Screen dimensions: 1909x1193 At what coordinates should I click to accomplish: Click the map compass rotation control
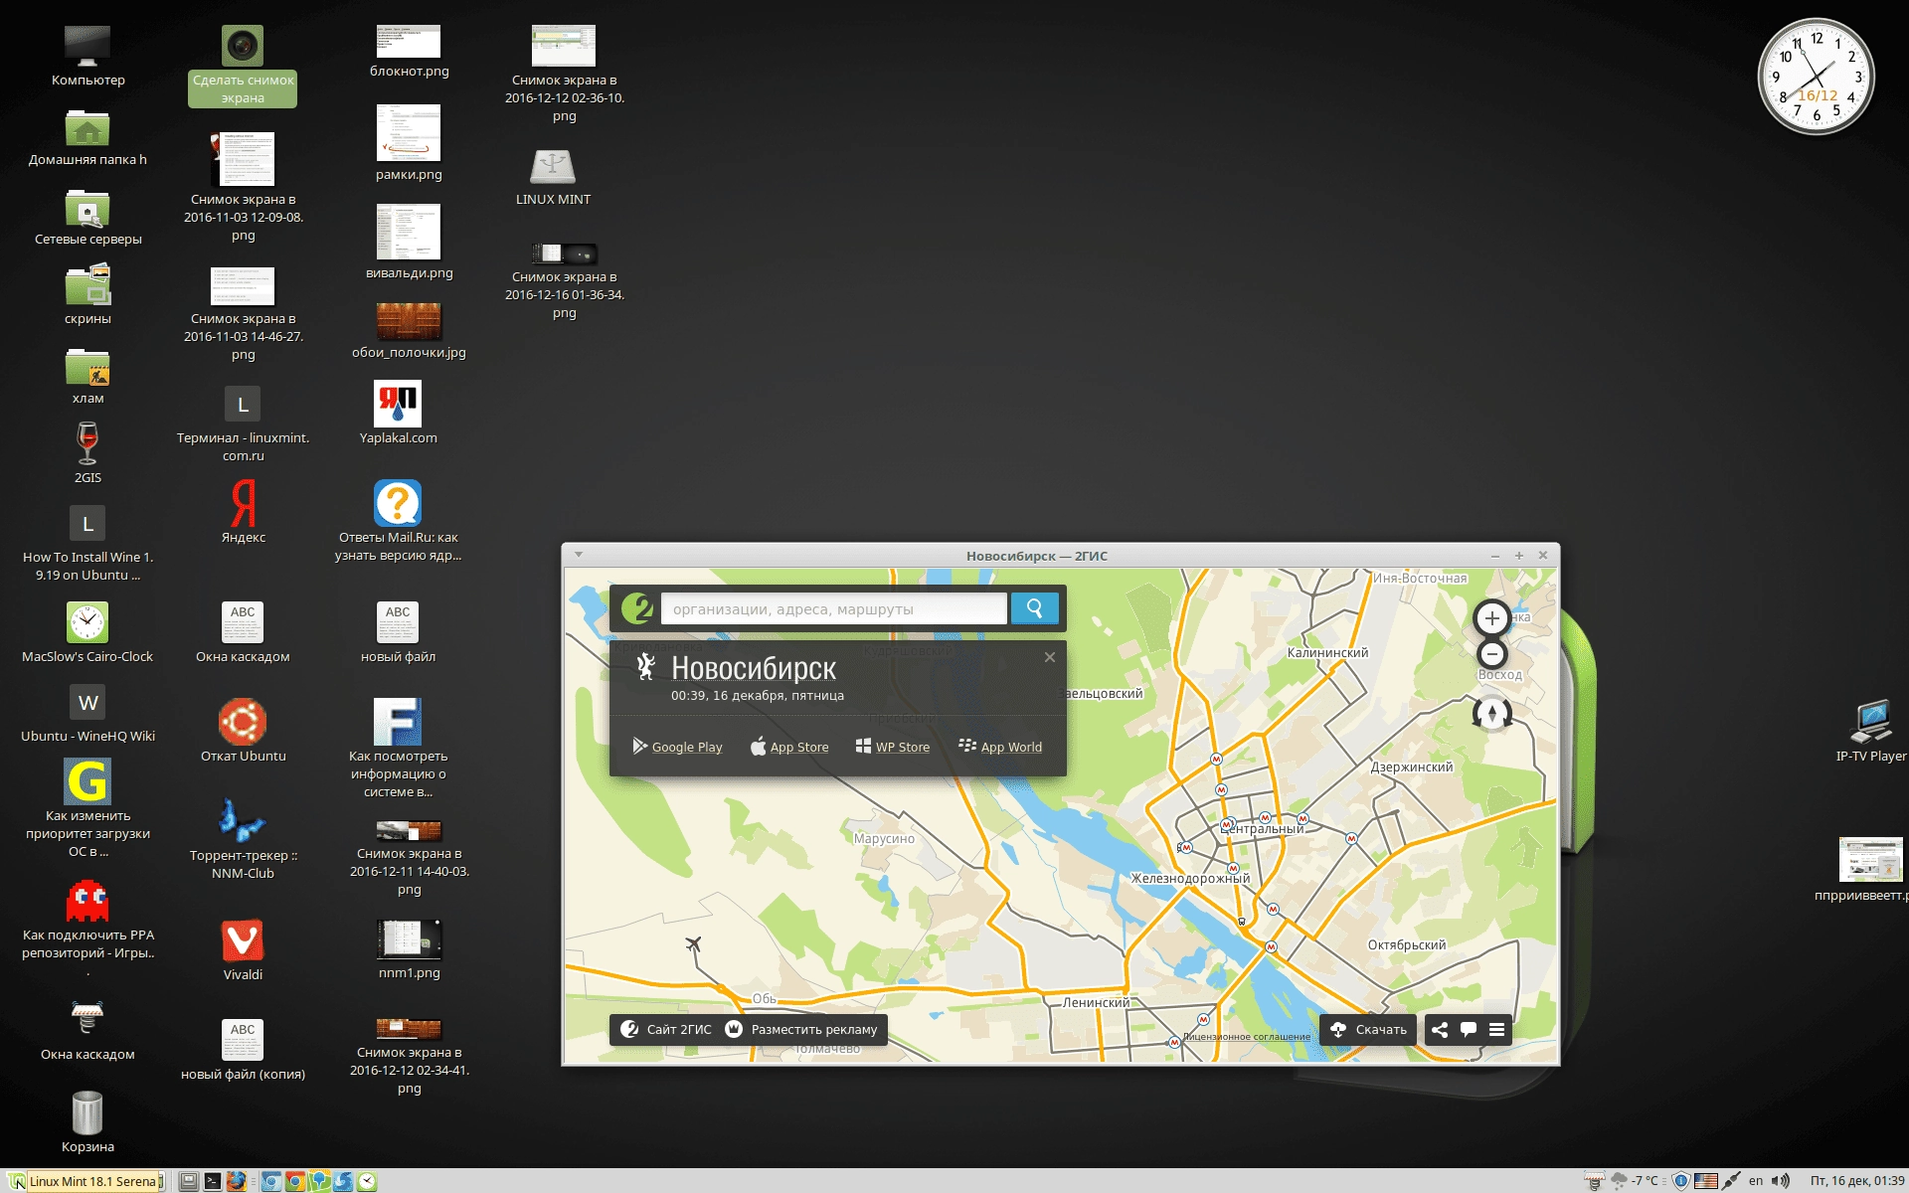(1491, 713)
